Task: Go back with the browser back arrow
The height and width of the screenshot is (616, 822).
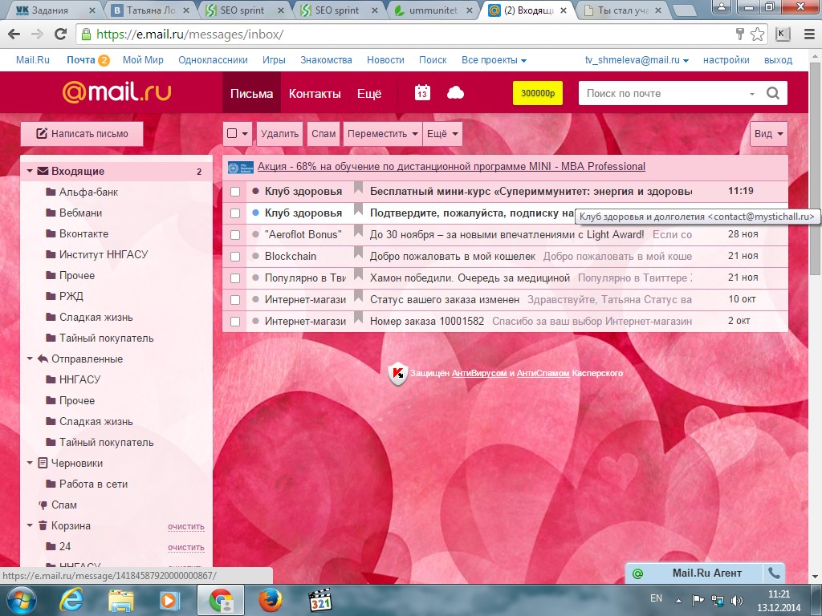Action: pyautogui.click(x=14, y=34)
